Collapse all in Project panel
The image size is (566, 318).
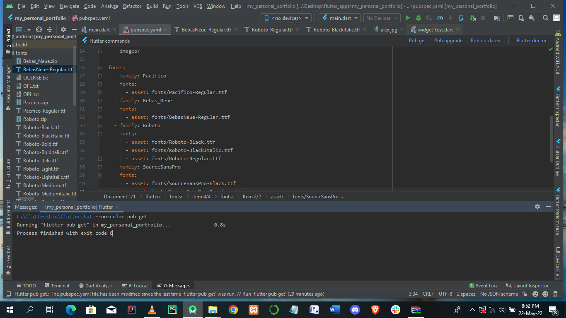tap(50, 29)
